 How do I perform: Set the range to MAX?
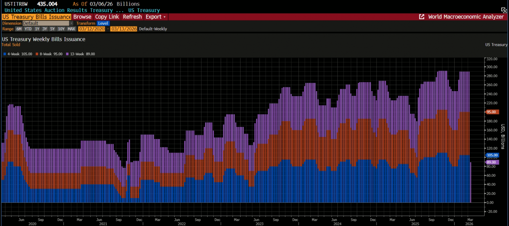[x=71, y=29]
